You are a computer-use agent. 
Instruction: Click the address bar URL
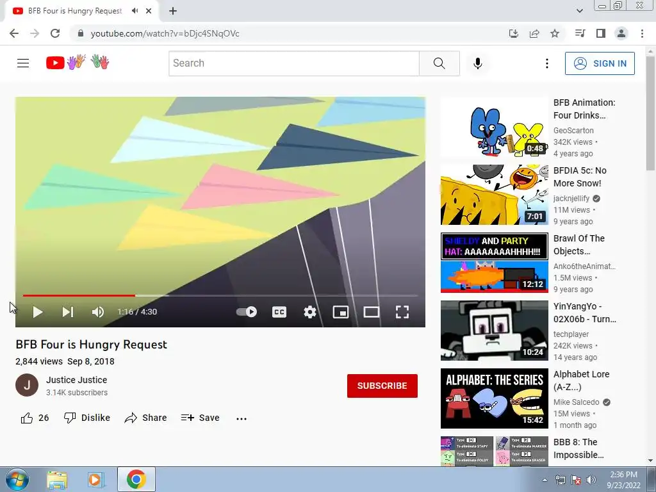point(165,33)
